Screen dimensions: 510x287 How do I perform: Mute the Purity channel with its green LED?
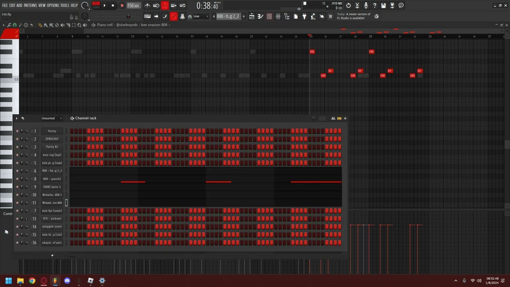click(x=17, y=131)
